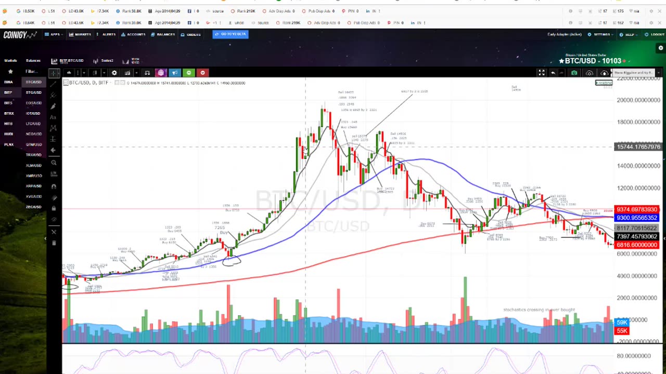This screenshot has width=666, height=374.
Task: Open chart properties gear icon
Action: pos(114,73)
